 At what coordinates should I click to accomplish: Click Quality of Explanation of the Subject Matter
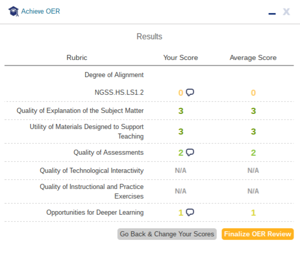pos(80,111)
